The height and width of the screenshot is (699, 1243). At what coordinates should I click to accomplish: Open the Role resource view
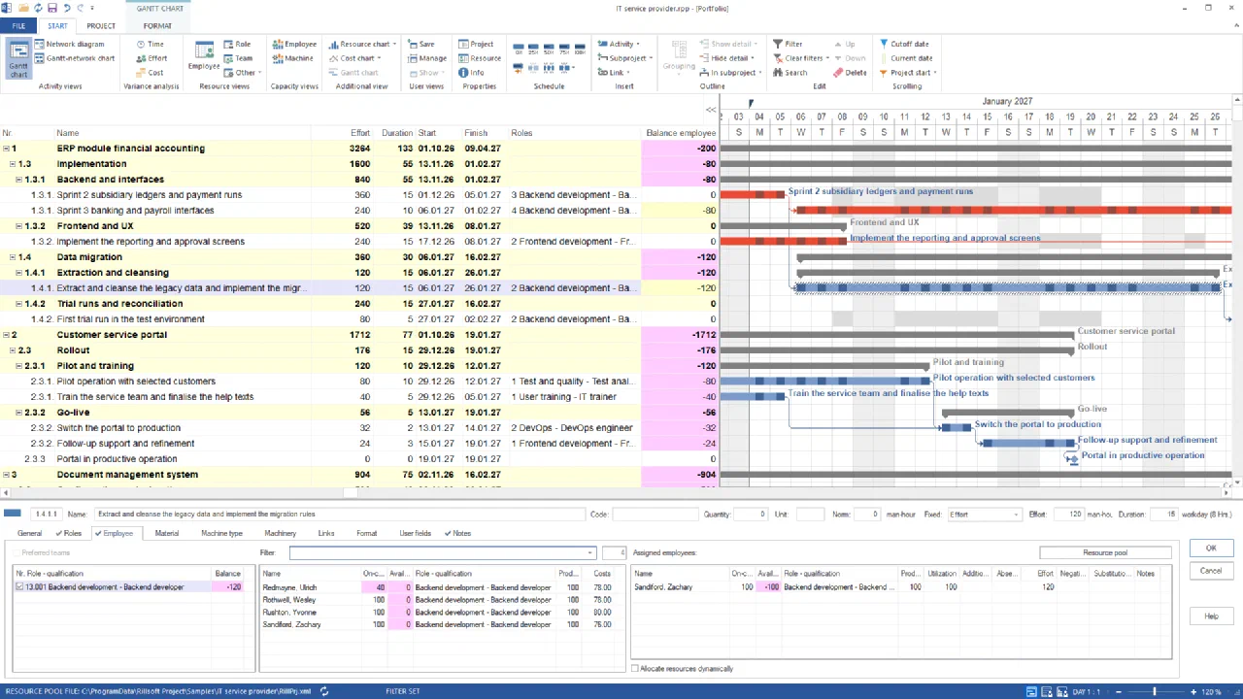[237, 44]
